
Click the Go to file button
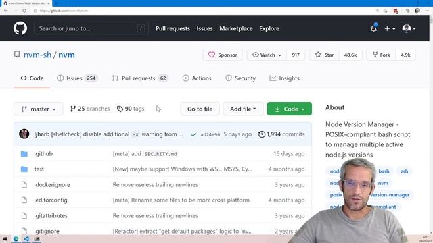[200, 109]
